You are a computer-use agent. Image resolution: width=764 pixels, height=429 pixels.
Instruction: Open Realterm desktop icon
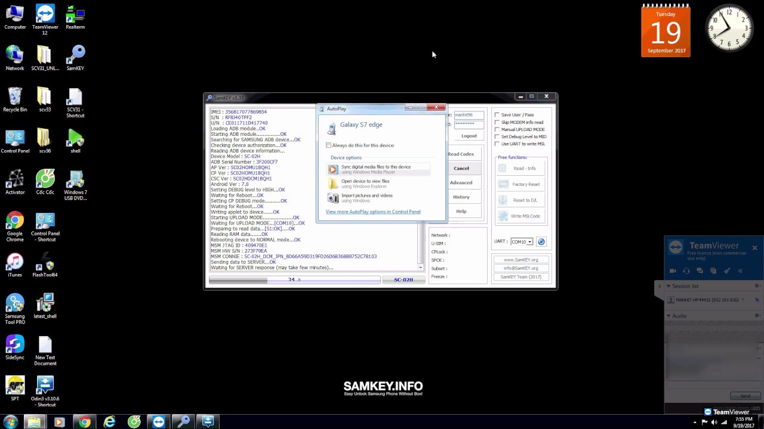pyautogui.click(x=75, y=17)
